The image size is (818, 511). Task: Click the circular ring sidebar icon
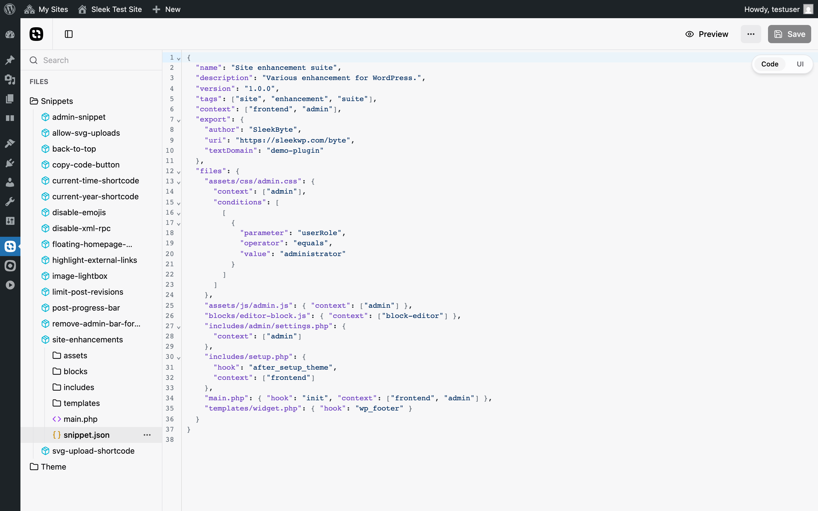(10, 266)
